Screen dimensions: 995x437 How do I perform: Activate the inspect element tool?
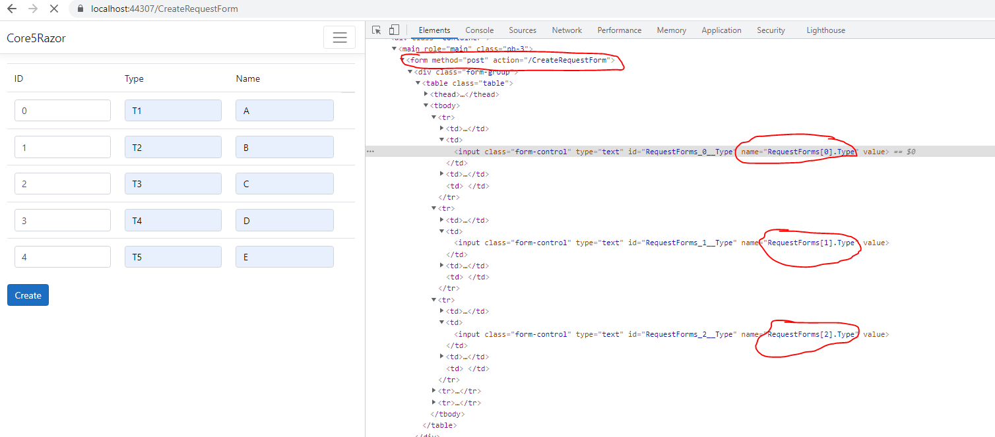pos(376,30)
